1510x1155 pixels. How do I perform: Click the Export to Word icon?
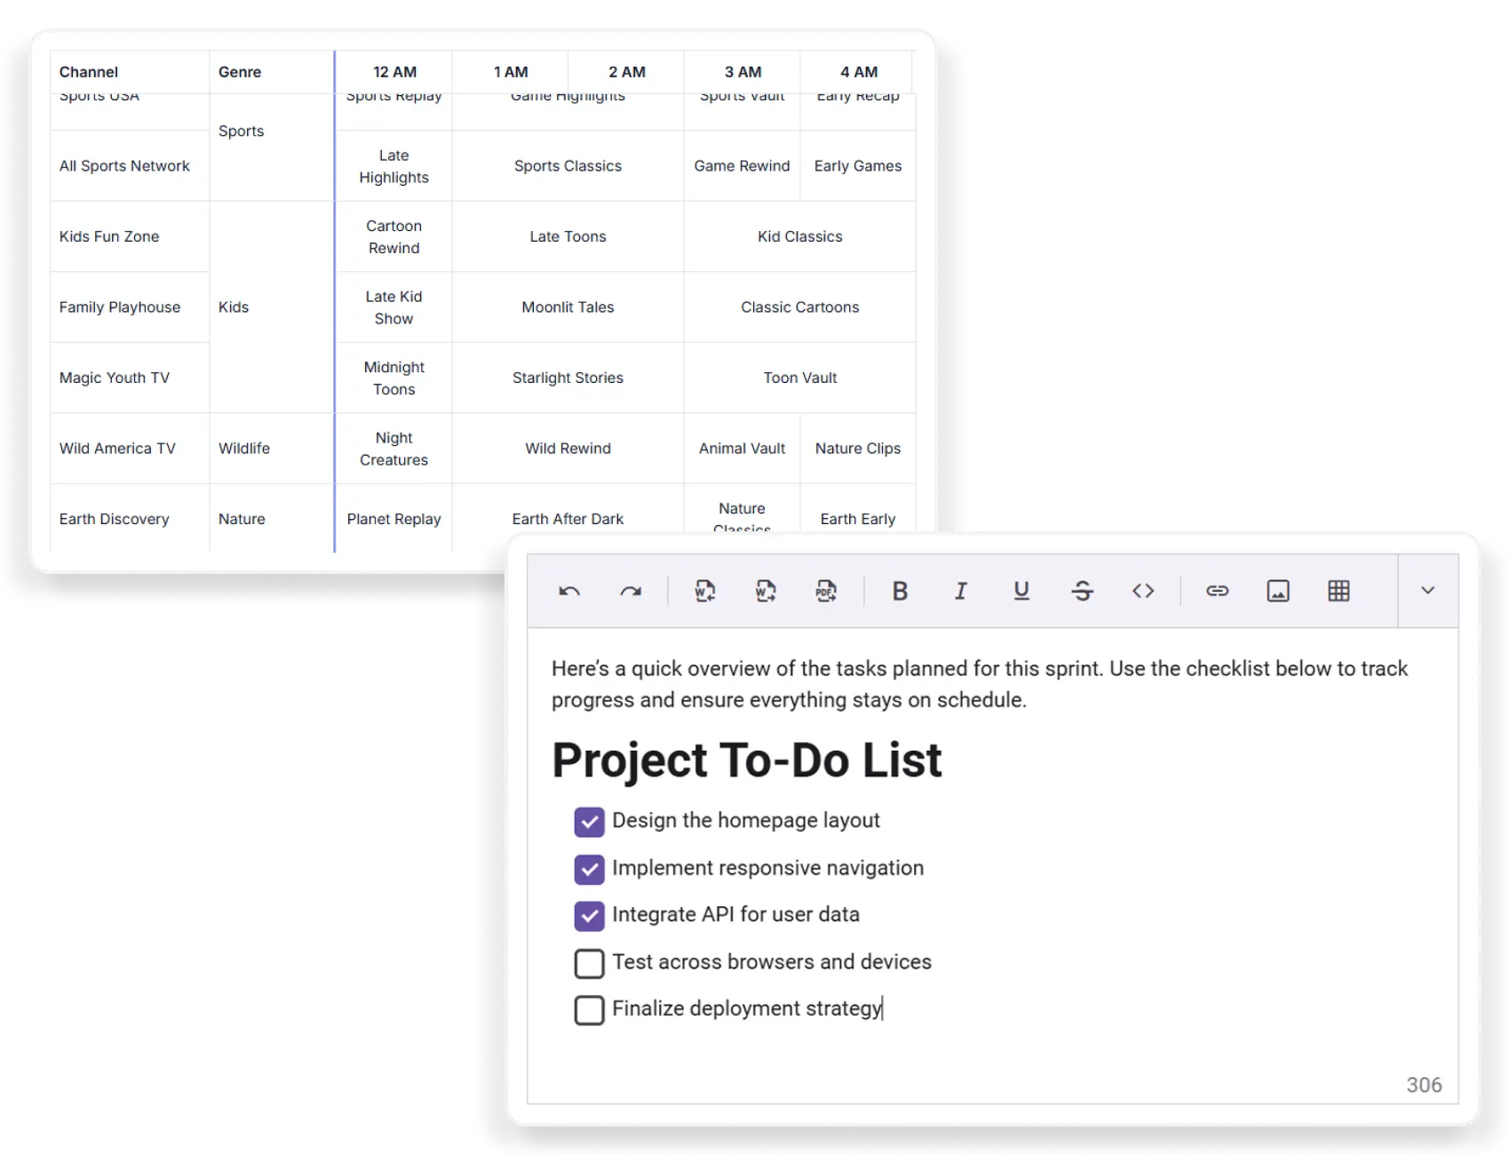(766, 591)
